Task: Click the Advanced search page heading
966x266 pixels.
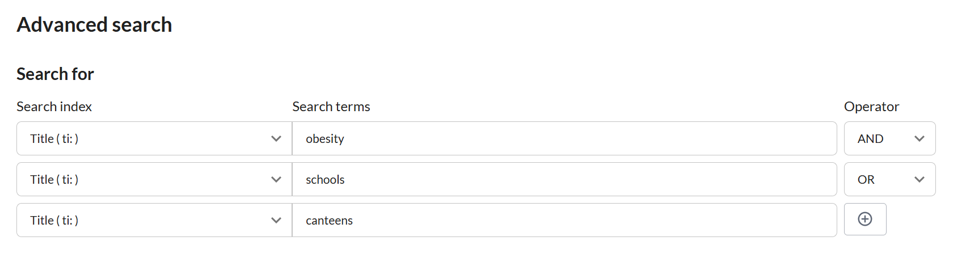Action: pos(94,25)
